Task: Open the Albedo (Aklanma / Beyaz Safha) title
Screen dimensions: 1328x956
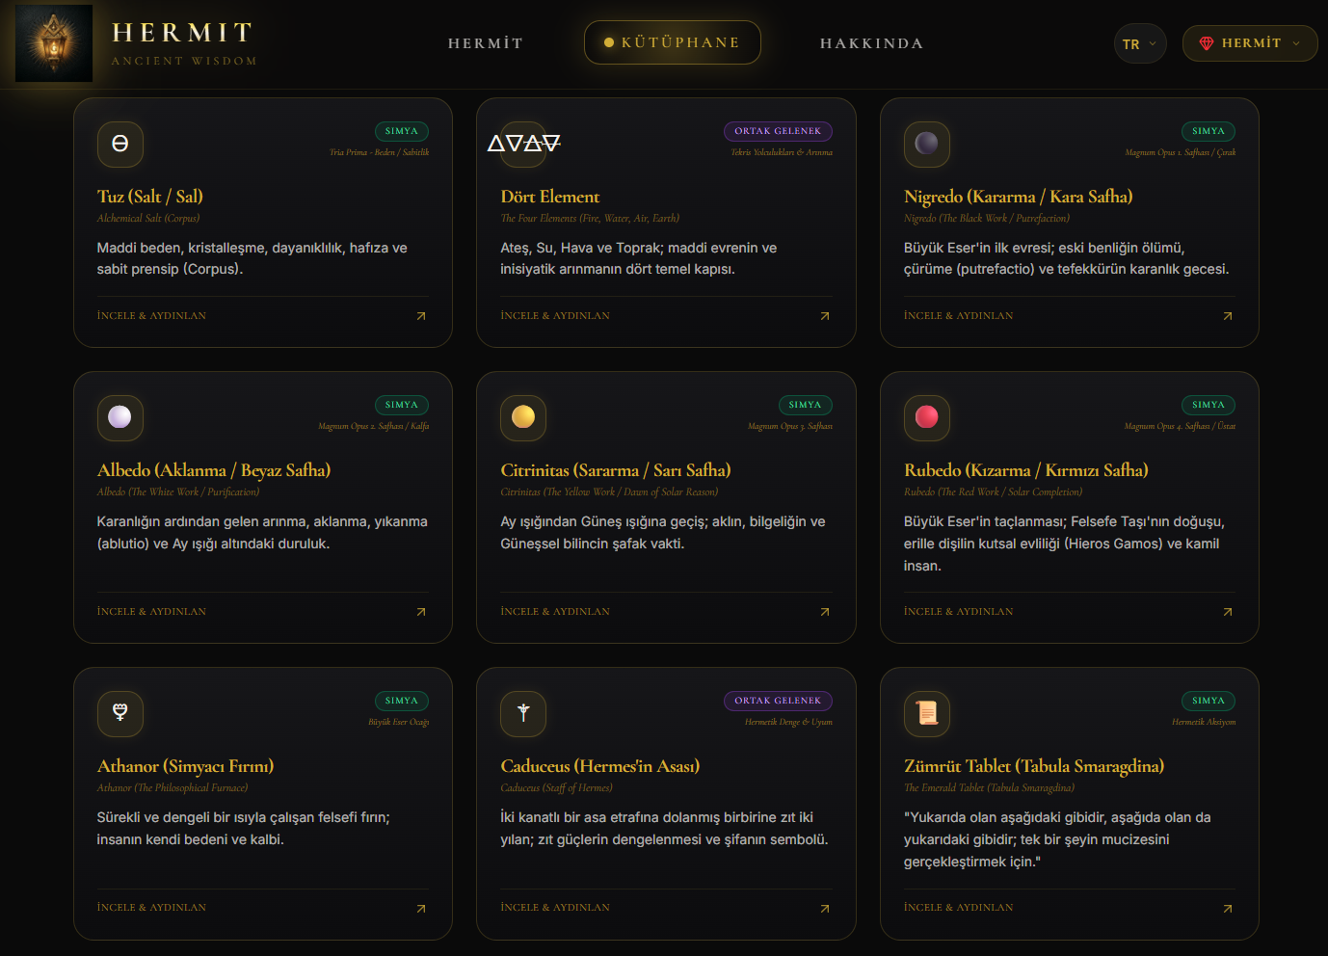Action: tap(214, 470)
